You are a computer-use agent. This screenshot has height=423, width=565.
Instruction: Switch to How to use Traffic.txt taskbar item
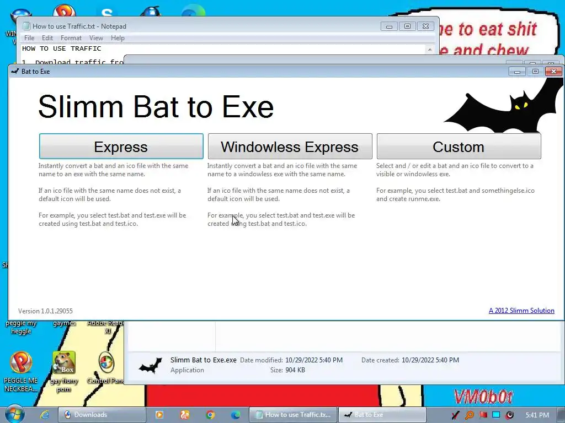tap(293, 415)
